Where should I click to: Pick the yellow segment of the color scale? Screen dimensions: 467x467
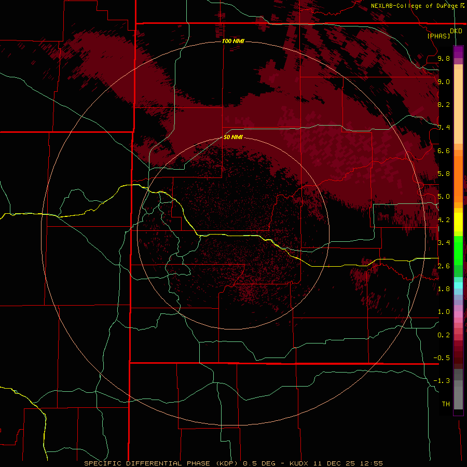[x=458, y=222]
